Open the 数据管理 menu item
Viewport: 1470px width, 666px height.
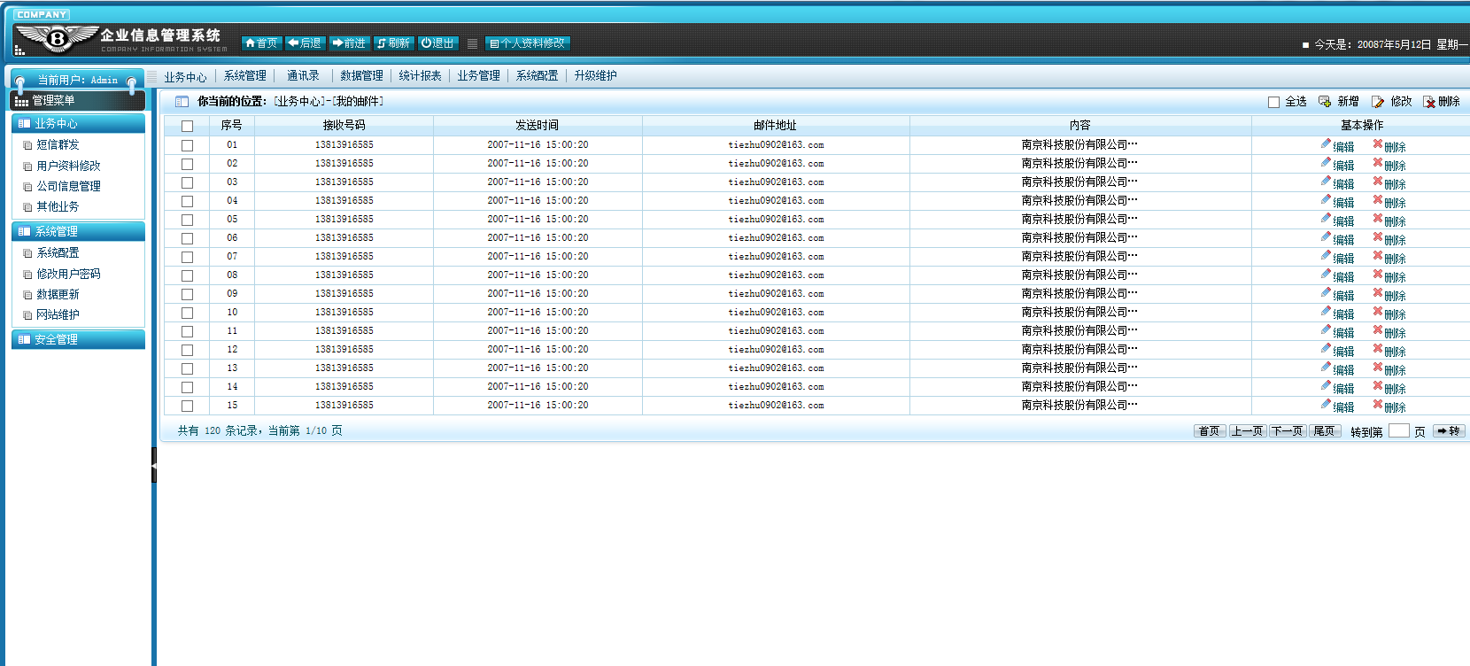coord(361,76)
